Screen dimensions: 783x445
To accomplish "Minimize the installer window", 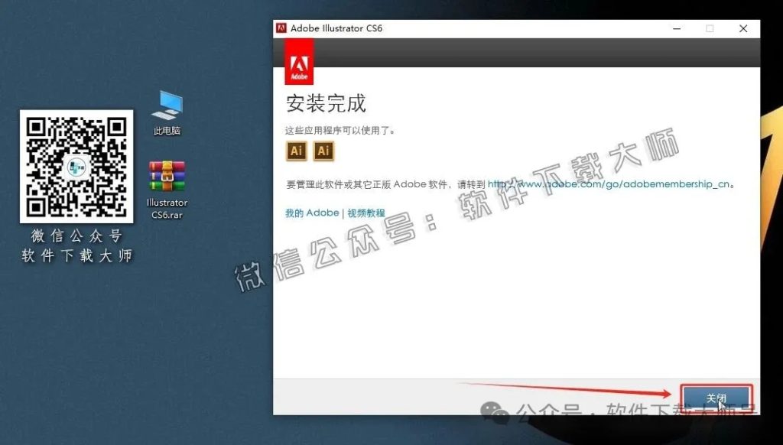I will tap(677, 28).
